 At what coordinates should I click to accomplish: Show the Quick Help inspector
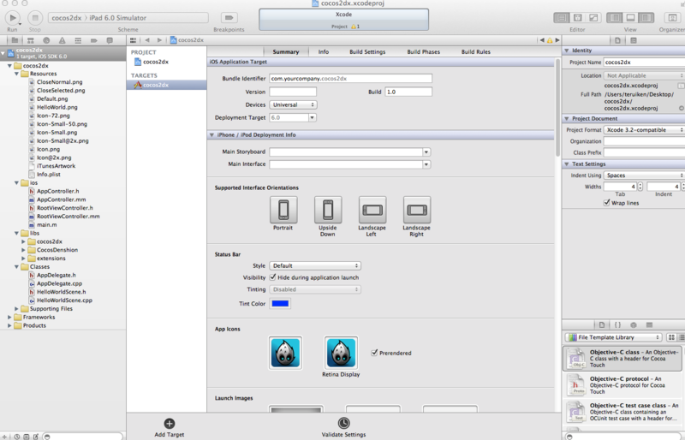[x=634, y=40]
